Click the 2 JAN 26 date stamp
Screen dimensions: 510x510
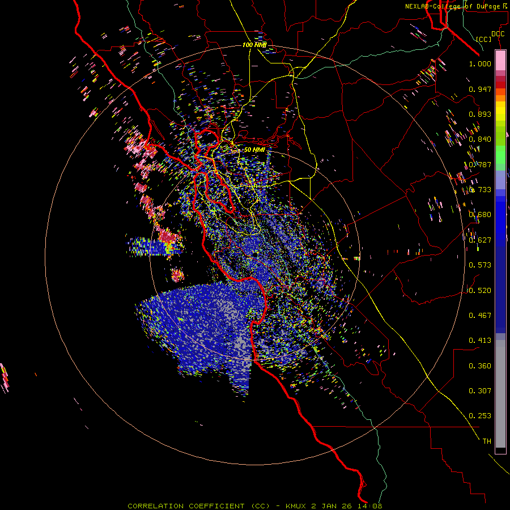[333, 506]
